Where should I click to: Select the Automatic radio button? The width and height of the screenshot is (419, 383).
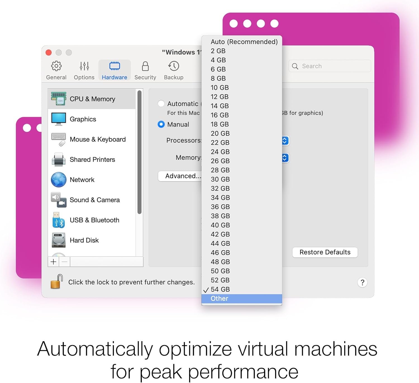tap(161, 104)
